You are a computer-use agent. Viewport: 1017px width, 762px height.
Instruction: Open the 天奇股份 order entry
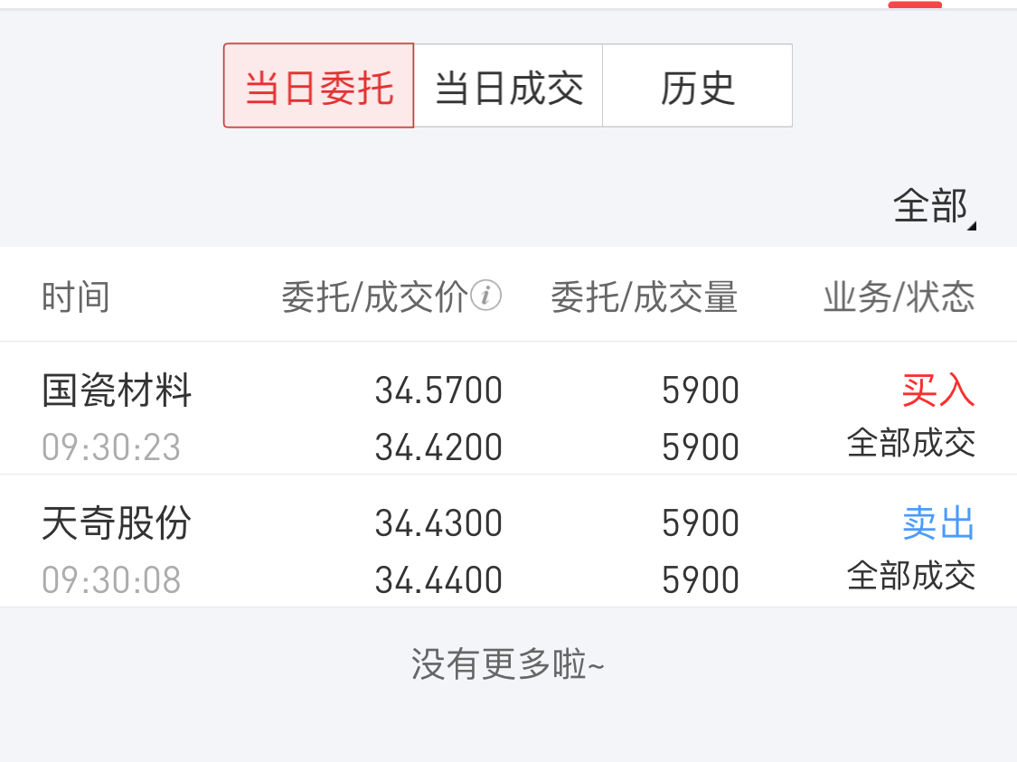[x=118, y=523]
